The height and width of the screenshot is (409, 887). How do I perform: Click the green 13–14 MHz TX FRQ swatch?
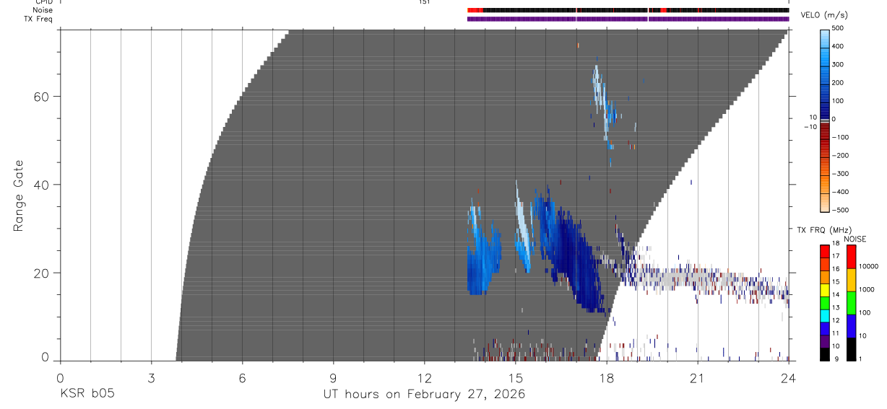point(825,302)
